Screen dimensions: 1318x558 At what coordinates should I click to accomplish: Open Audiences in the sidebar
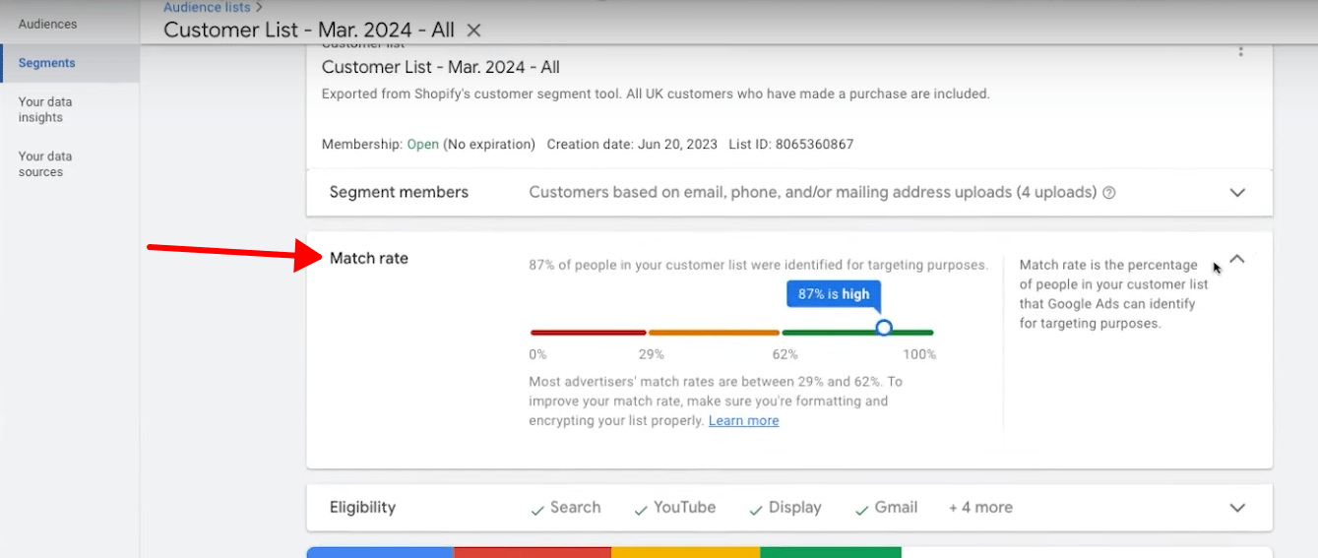(47, 24)
